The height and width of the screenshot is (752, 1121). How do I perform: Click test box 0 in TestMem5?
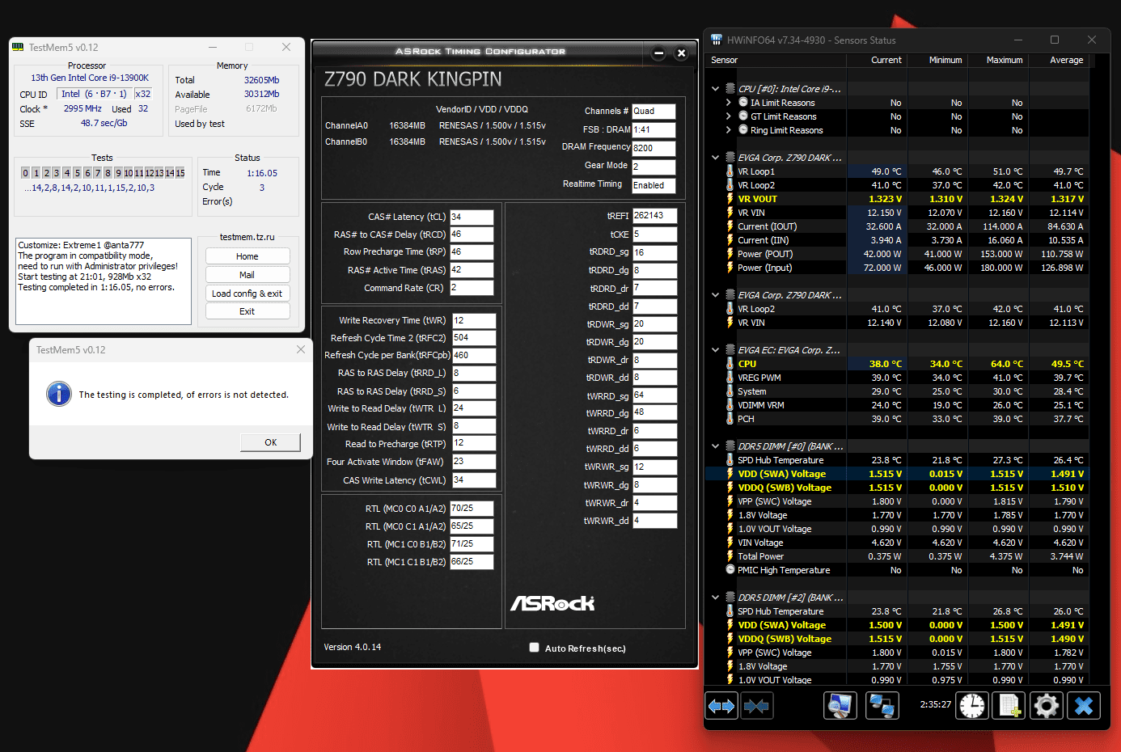click(x=25, y=173)
